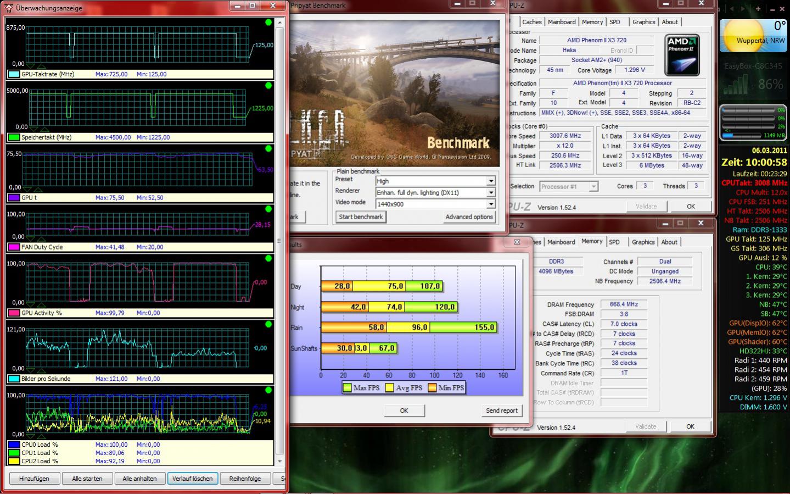Click the Hinzufügen button

click(x=34, y=479)
